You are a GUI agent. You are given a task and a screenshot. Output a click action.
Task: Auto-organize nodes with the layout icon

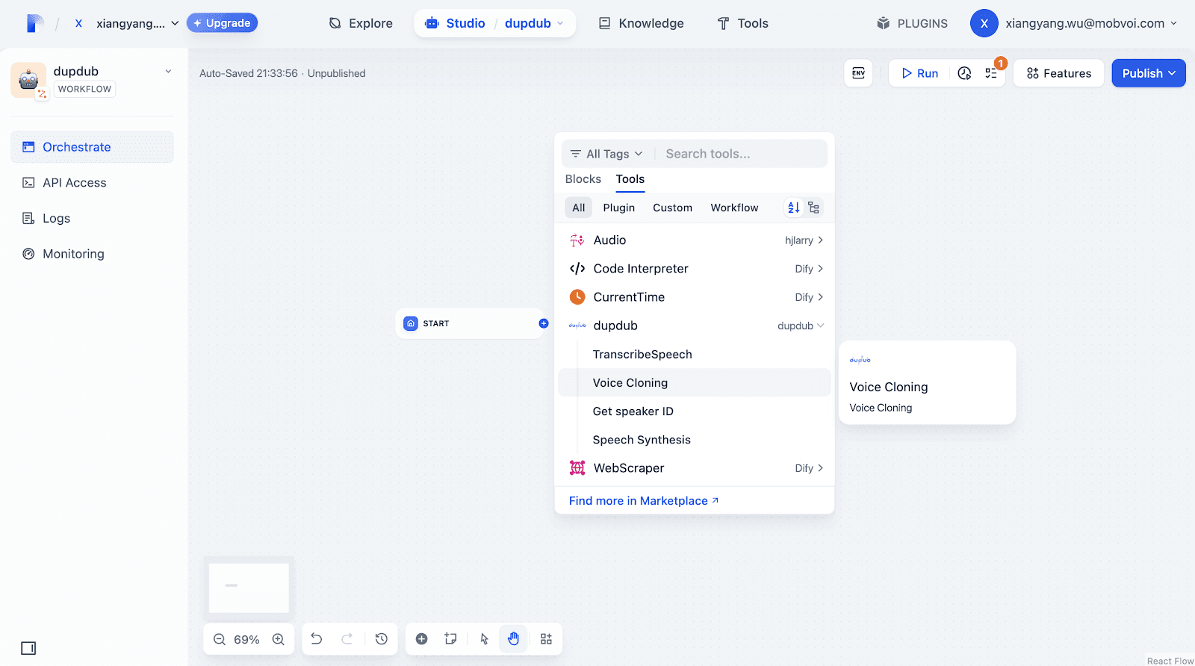click(x=546, y=639)
